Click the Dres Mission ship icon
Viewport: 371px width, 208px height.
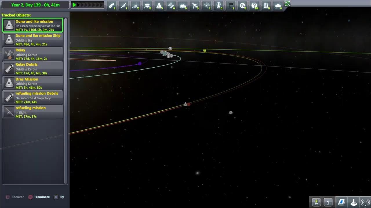(9, 83)
